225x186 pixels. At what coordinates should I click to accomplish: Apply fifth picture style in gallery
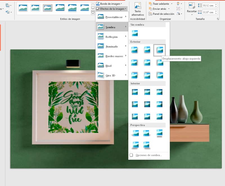(x=72, y=8)
